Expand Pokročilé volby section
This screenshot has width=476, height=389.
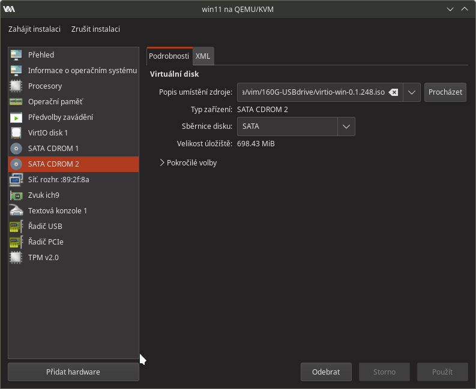click(188, 163)
